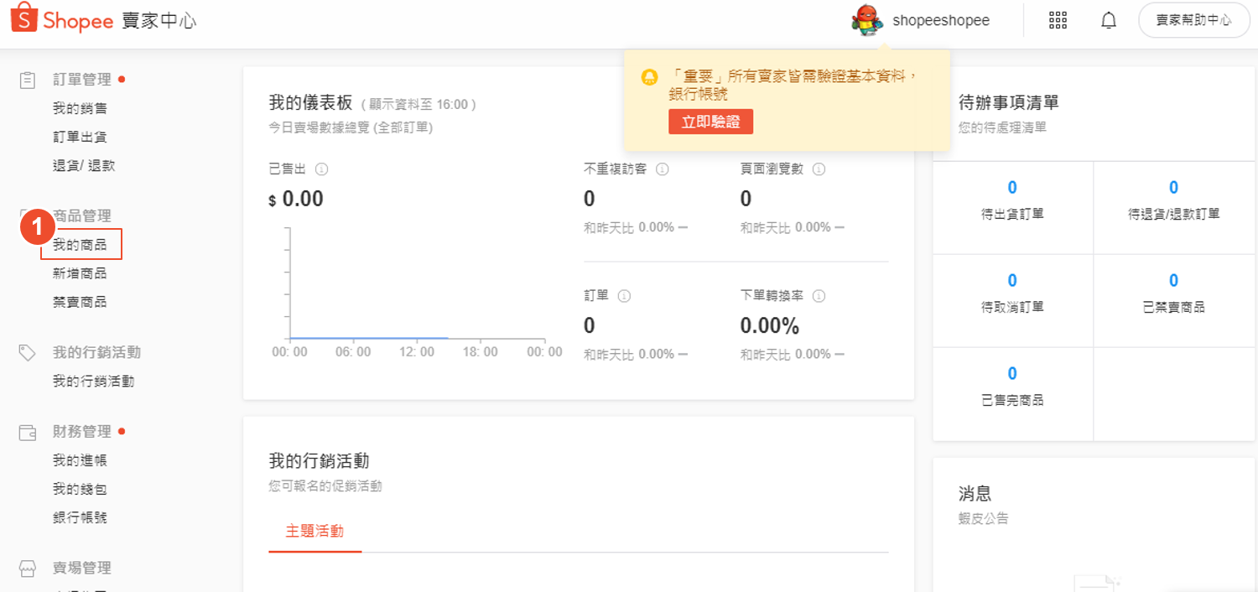This screenshot has height=592, width=1258.
Task: Click info icon next to 訂單 metric
Action: [624, 296]
